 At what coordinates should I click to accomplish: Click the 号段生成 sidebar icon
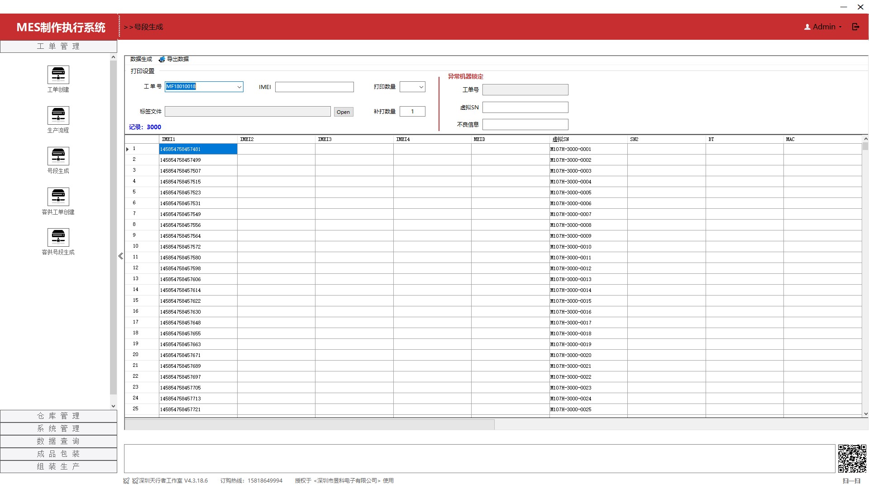click(x=58, y=156)
